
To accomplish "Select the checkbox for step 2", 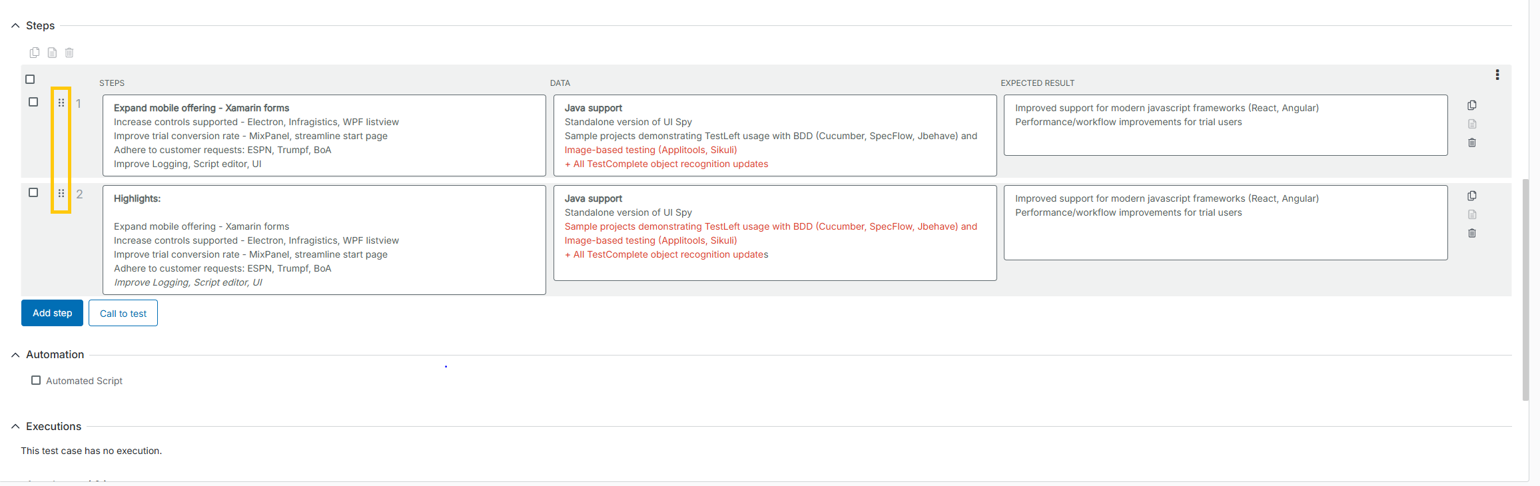I will point(33,192).
